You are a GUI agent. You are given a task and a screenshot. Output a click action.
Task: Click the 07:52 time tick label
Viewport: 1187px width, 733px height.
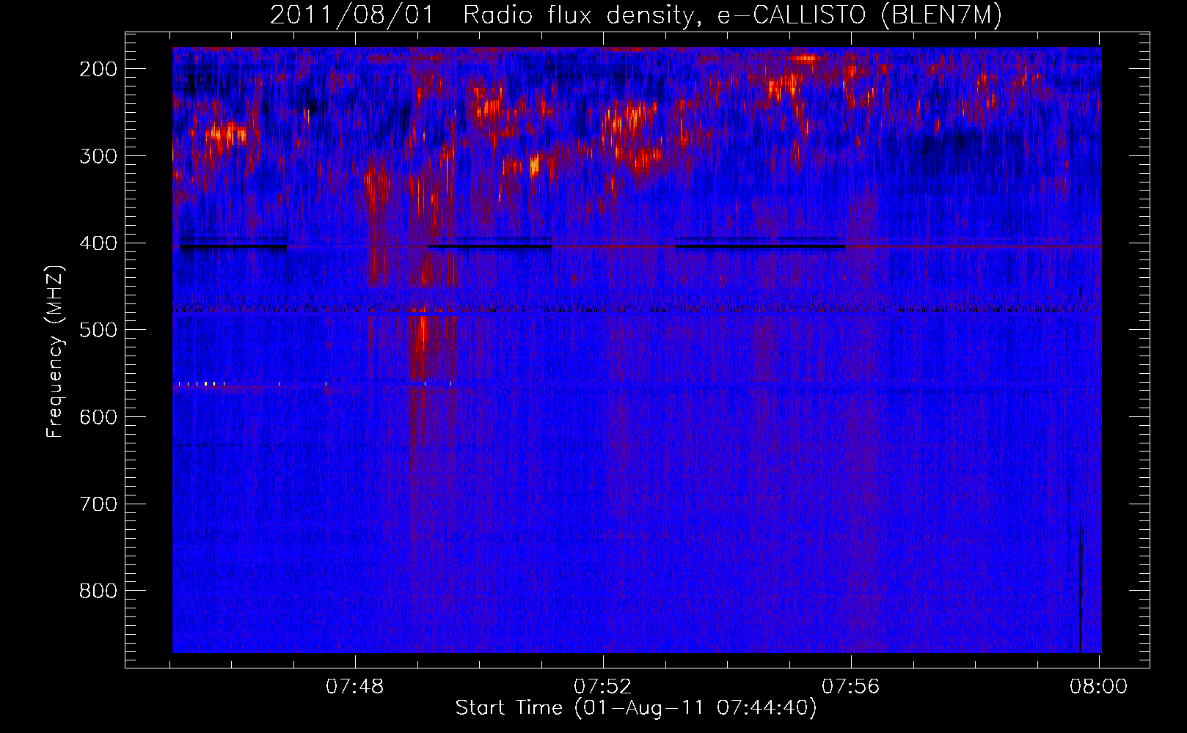click(x=603, y=687)
